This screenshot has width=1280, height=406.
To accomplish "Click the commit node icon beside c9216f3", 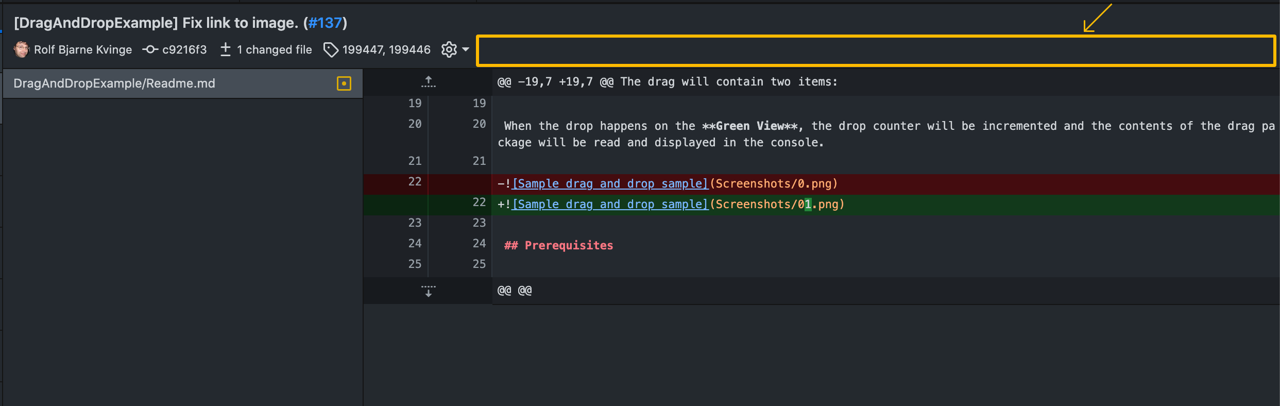I will pyautogui.click(x=150, y=49).
